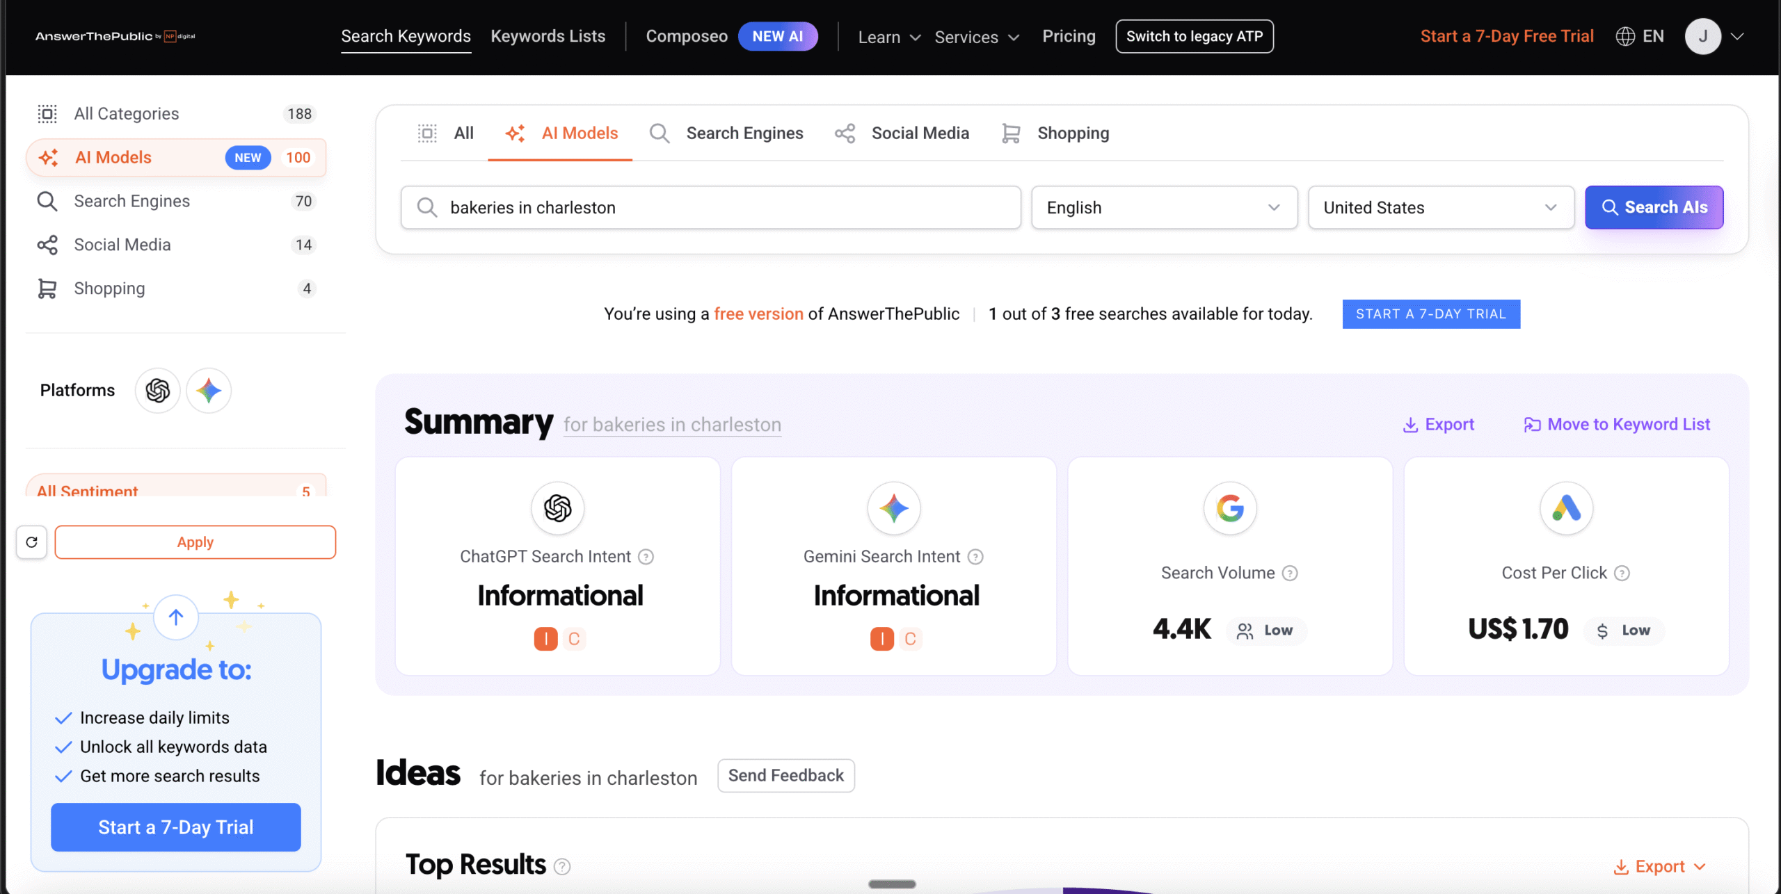Click the Shopping cart sidebar icon
This screenshot has width=1781, height=894.
(x=47, y=288)
